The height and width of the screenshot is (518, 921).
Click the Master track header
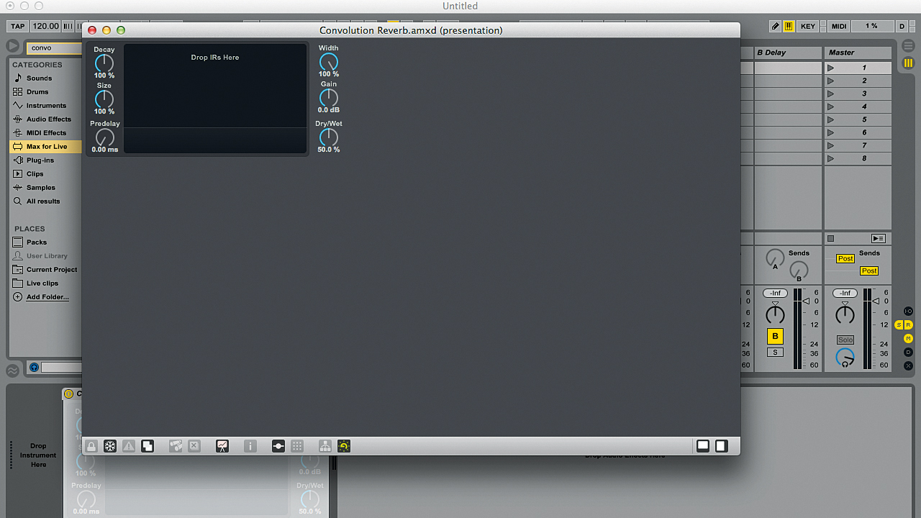click(x=858, y=53)
